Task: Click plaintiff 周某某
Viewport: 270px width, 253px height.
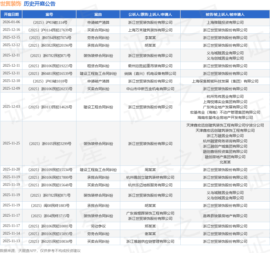Action: [150, 170]
